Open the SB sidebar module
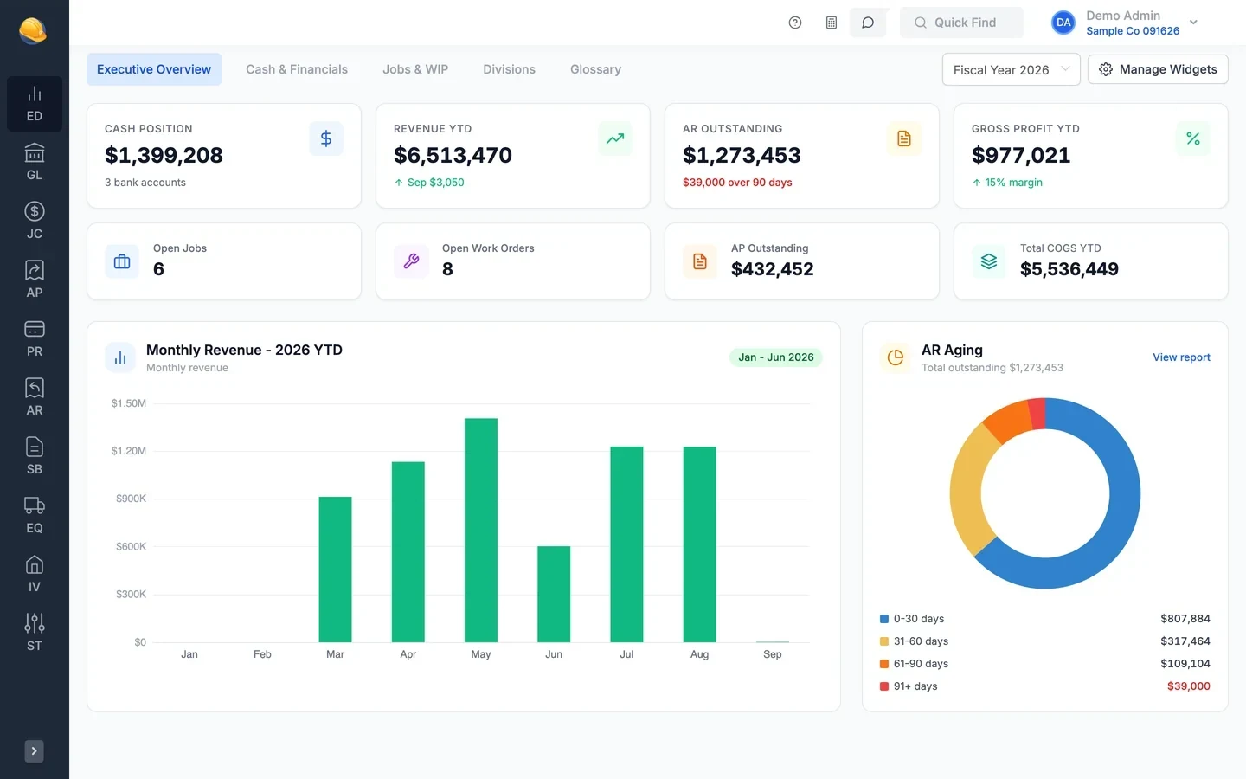 point(35,457)
